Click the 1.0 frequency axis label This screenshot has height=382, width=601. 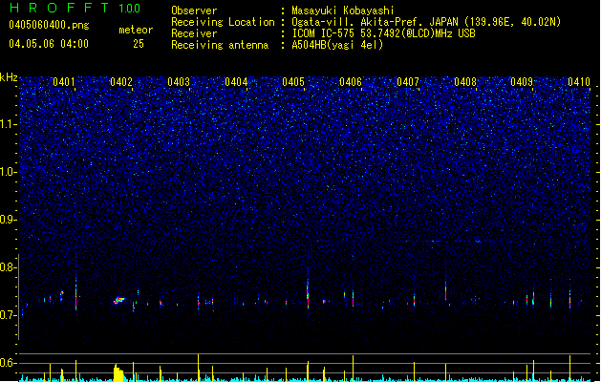pyautogui.click(x=9, y=172)
